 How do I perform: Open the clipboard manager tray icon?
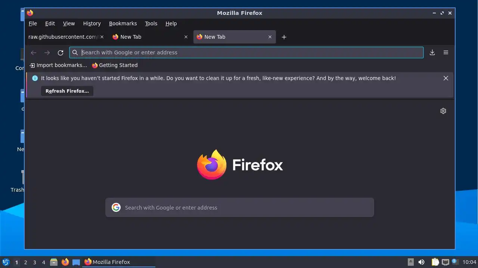tap(435, 262)
